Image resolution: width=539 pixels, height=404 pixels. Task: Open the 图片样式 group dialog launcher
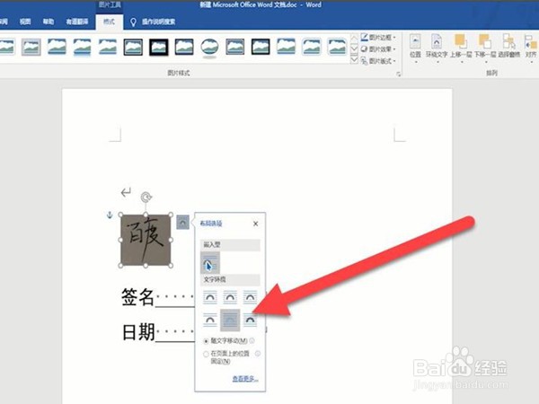(398, 74)
